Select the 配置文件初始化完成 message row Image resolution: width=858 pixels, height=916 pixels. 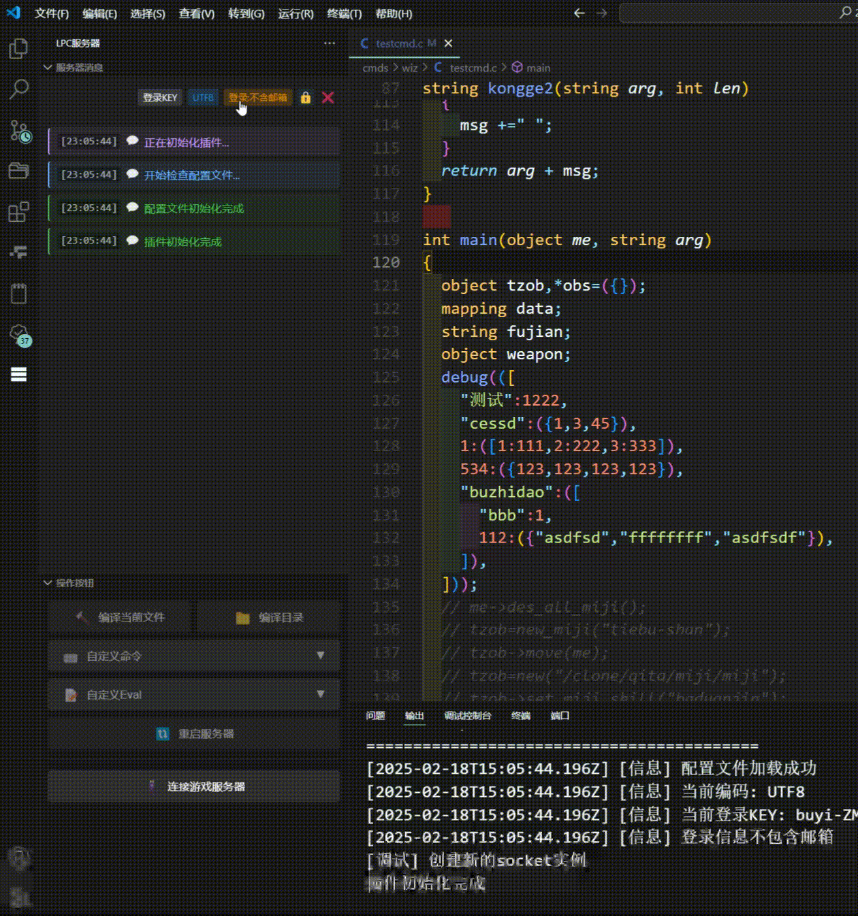(x=194, y=208)
